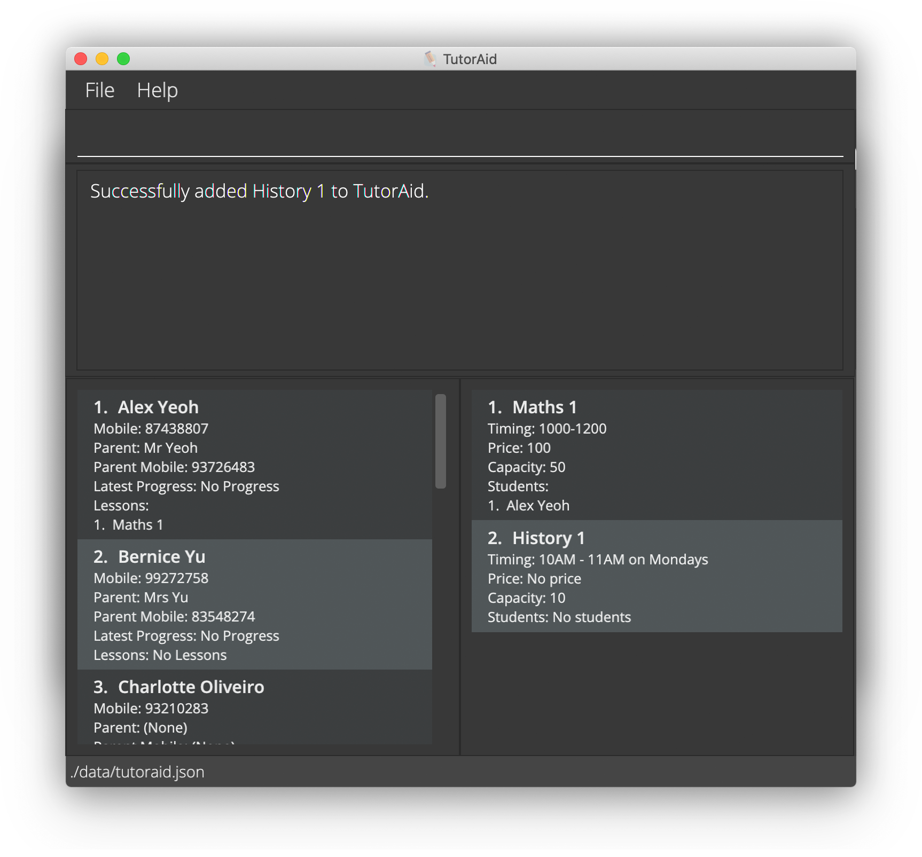922x857 pixels.
Task: Click Alex Yeoh's Maths 1 lesson entry
Action: pyautogui.click(x=137, y=525)
